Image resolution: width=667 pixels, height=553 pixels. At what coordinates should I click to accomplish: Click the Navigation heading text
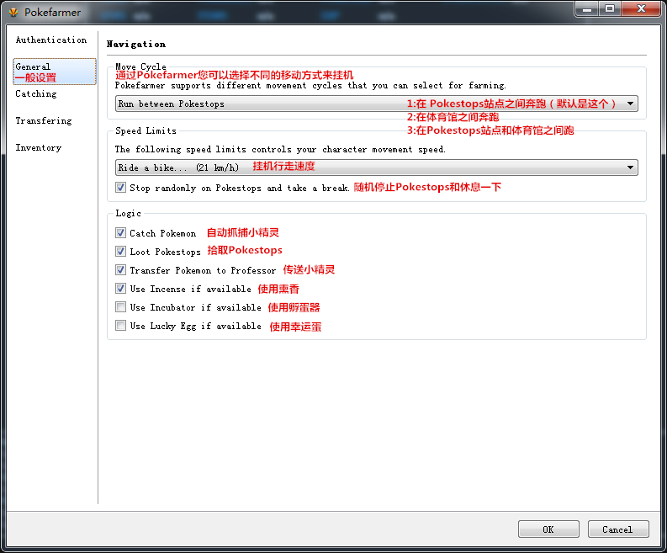pyautogui.click(x=136, y=45)
